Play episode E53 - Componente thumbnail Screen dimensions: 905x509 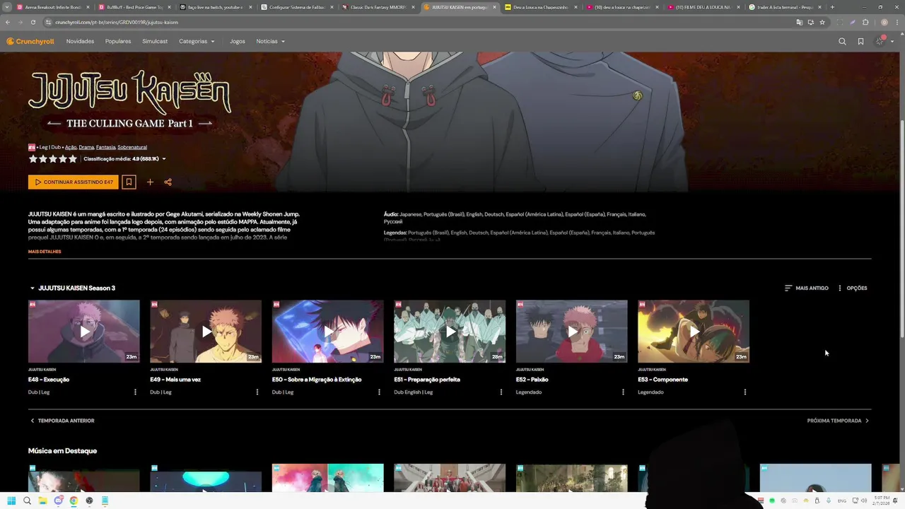point(694,332)
